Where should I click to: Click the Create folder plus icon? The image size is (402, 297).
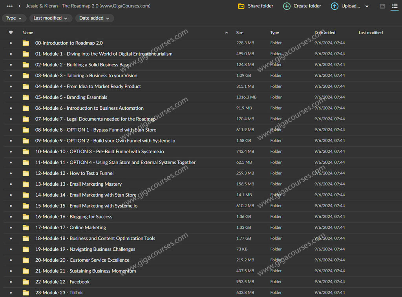click(x=287, y=6)
